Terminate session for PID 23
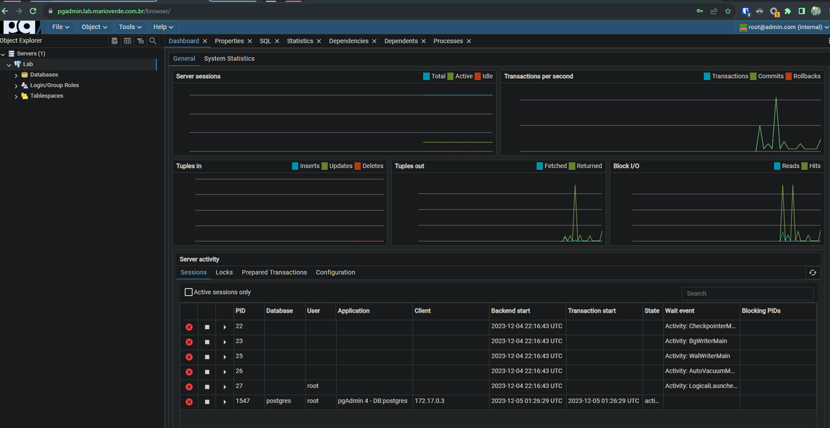Screen dimensions: 830x428 [189, 342]
